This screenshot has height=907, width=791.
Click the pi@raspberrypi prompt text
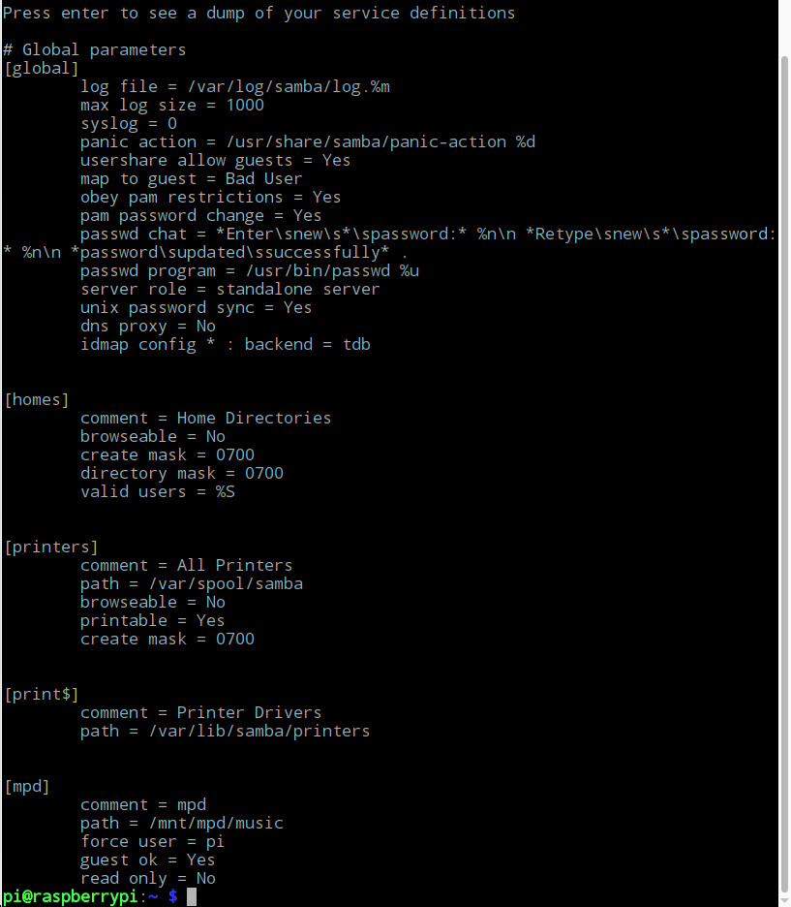coord(70,896)
